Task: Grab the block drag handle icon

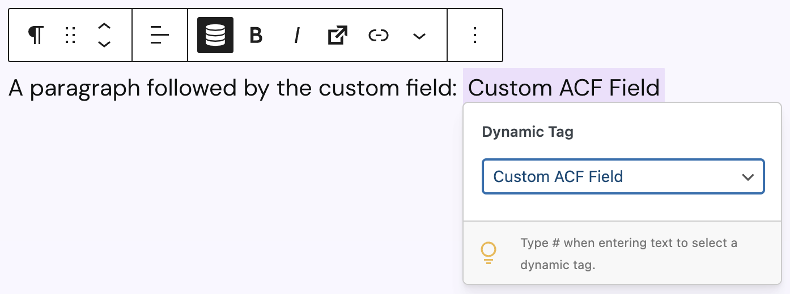Action: 70,35
